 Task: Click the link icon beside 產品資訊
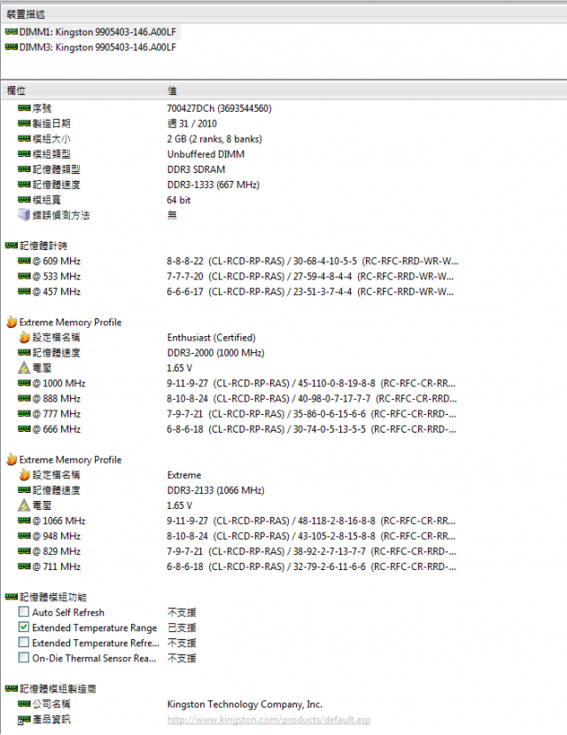[24, 720]
